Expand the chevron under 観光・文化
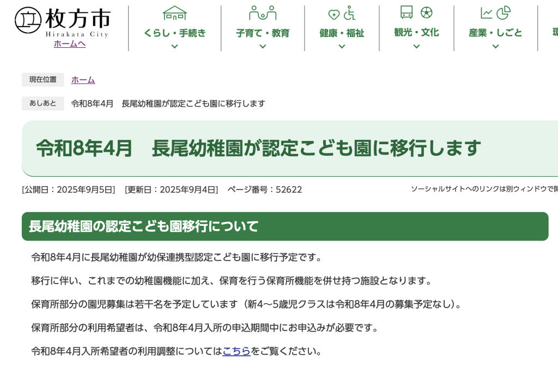Image resolution: width=558 pixels, height=370 pixels. [416, 47]
